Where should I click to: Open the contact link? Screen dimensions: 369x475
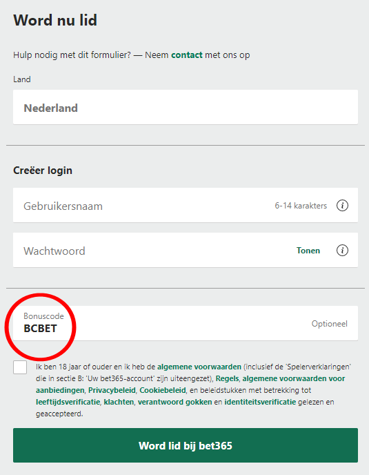(x=187, y=55)
